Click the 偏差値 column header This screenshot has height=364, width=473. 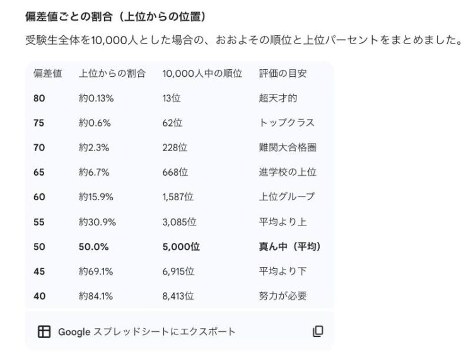pyautogui.click(x=47, y=73)
